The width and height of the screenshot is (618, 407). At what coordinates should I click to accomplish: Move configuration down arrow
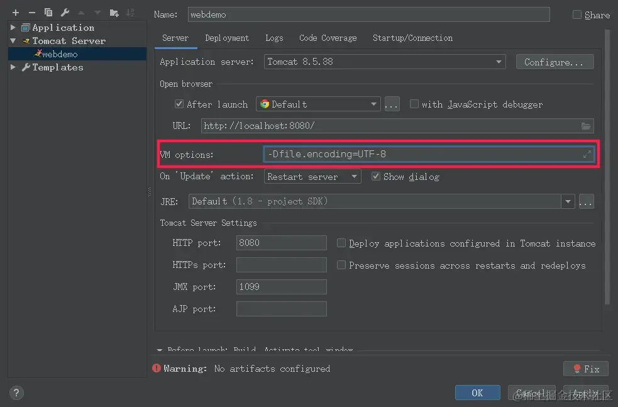pyautogui.click(x=97, y=13)
